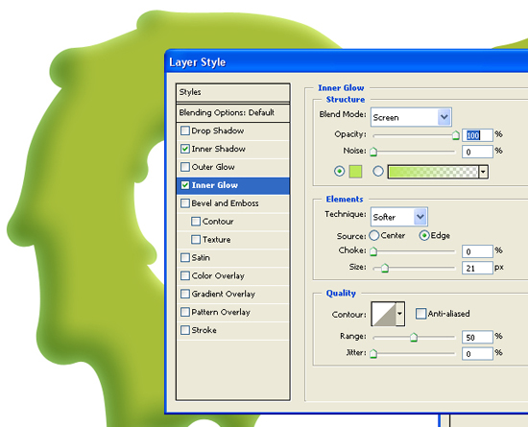Click the glow gradient preview bar
This screenshot has height=427, width=528.
point(433,172)
